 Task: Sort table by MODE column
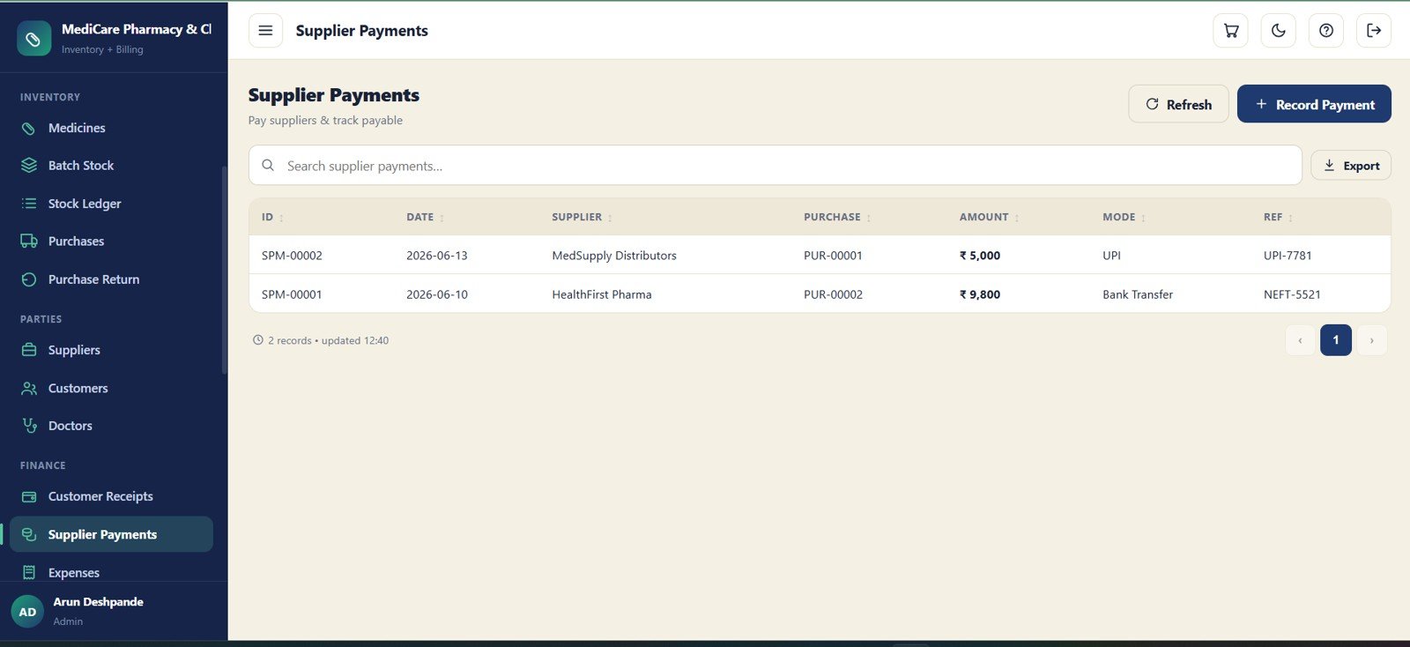click(x=1124, y=217)
